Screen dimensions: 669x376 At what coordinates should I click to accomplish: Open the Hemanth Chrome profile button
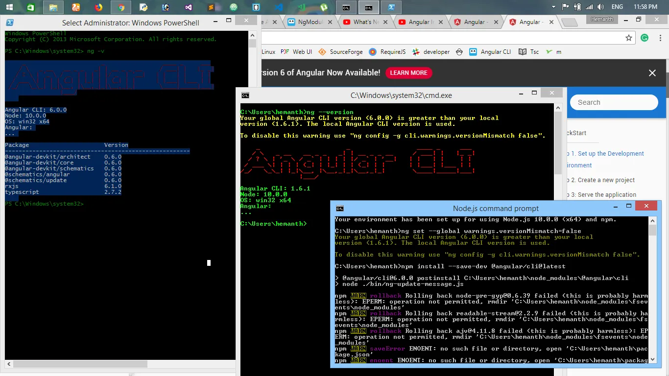point(602,19)
